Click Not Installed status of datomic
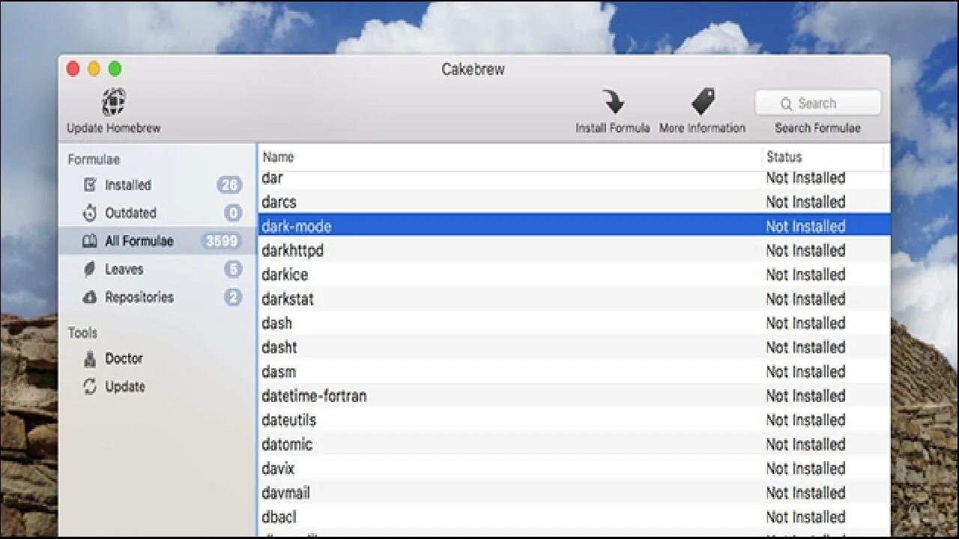Screen dimensions: 959x539 click(805, 444)
